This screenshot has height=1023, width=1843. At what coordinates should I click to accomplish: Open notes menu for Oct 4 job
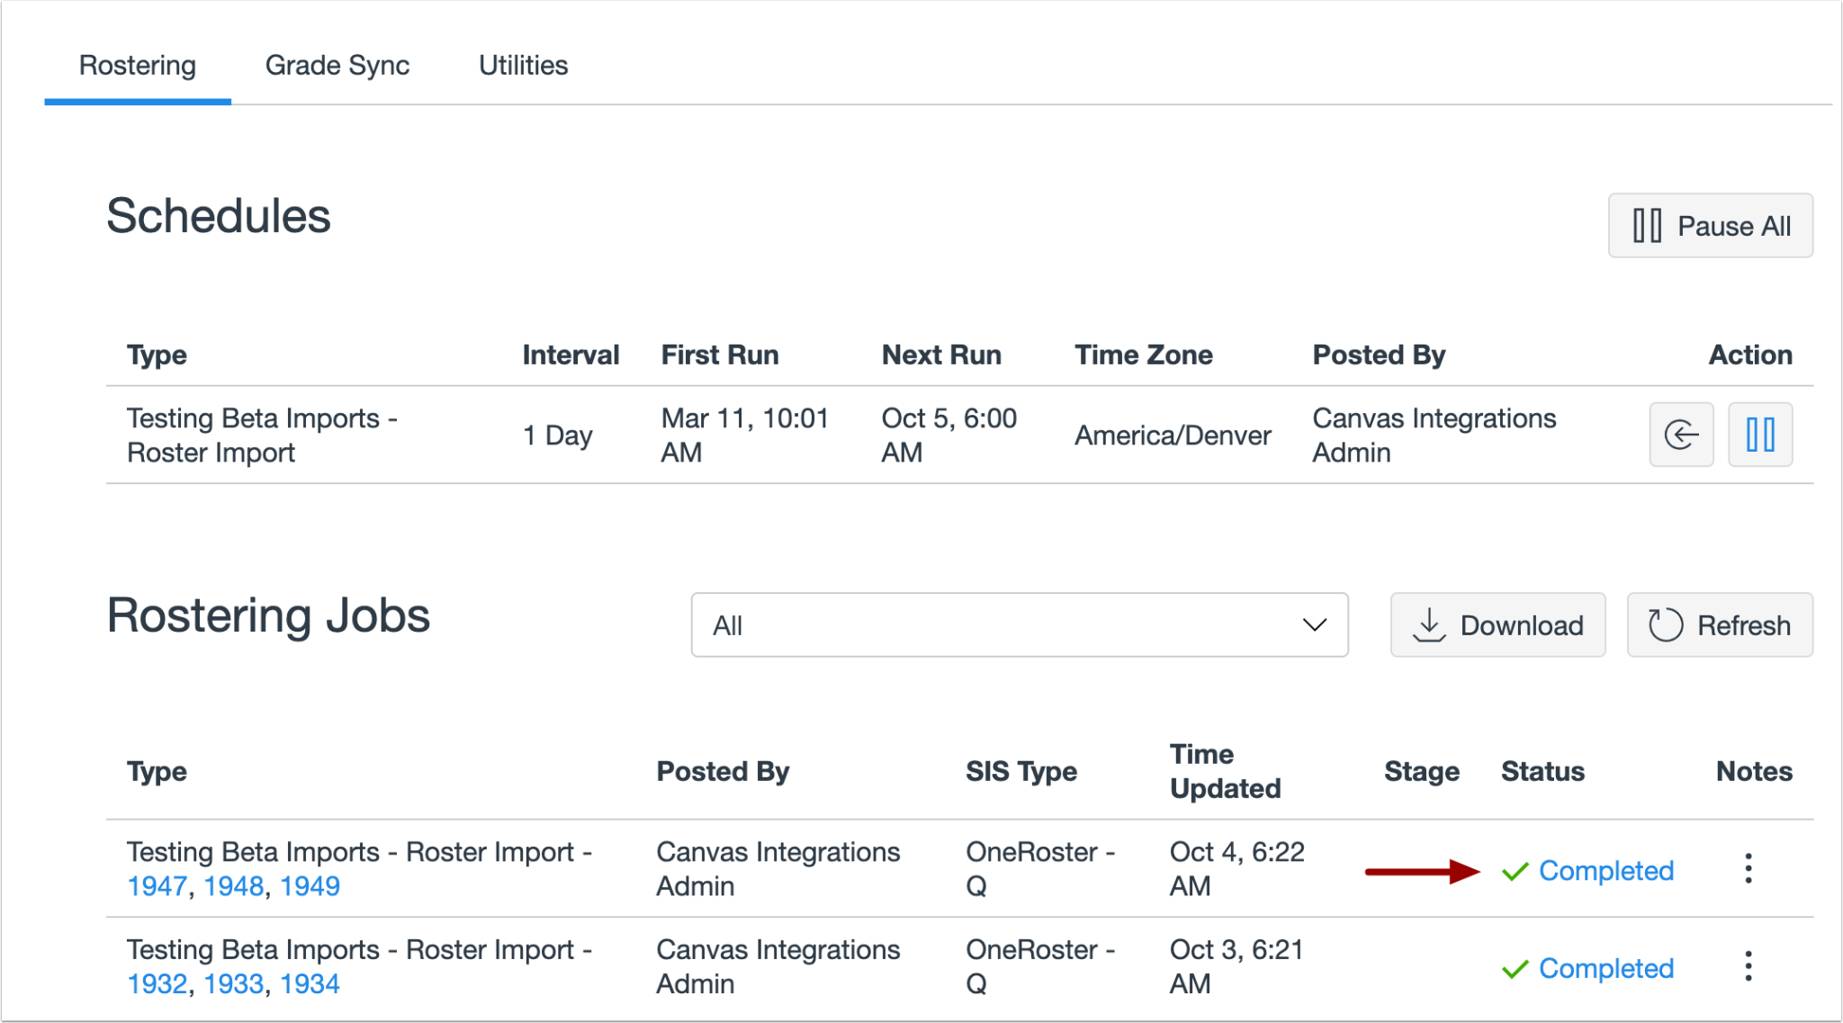click(x=1748, y=869)
